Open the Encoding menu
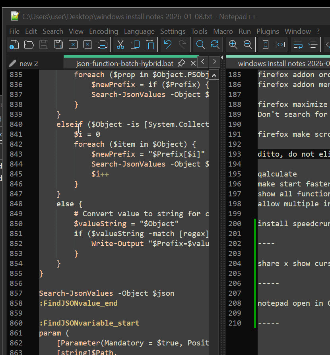 (103, 31)
